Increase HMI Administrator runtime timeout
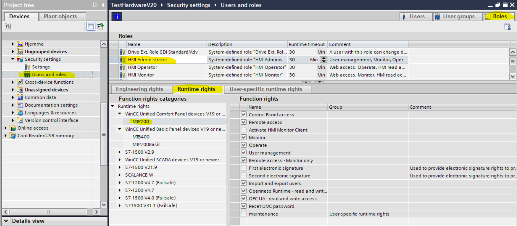 pos(324,58)
